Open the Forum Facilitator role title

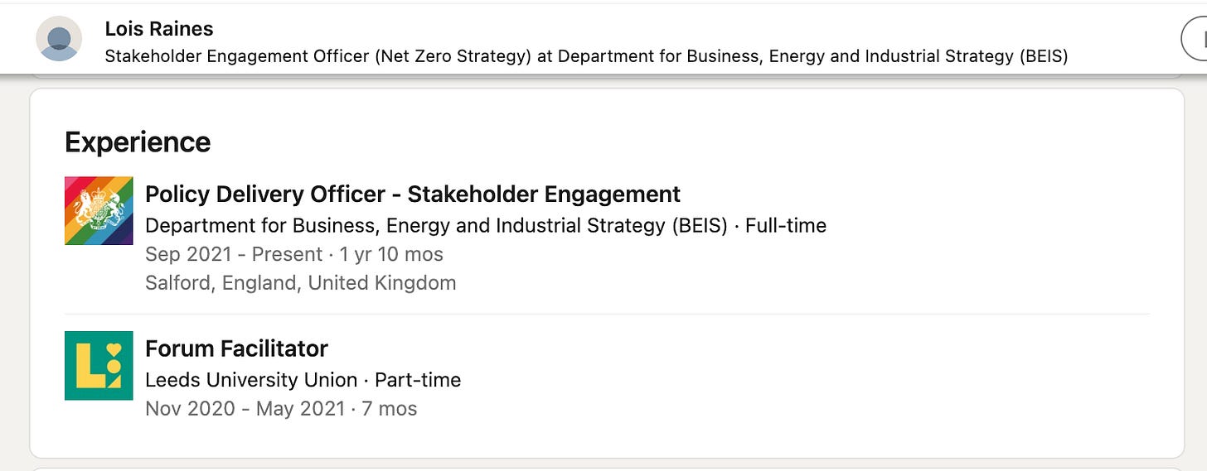[x=236, y=348]
